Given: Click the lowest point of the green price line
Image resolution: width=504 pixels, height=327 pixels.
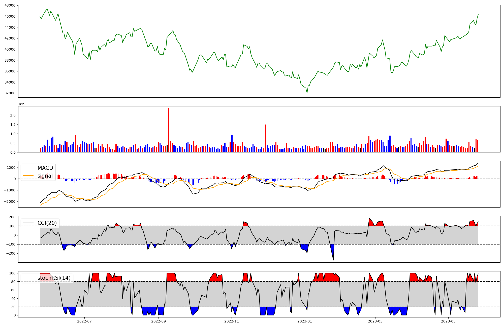Looking at the screenshot, I should click(x=307, y=93).
